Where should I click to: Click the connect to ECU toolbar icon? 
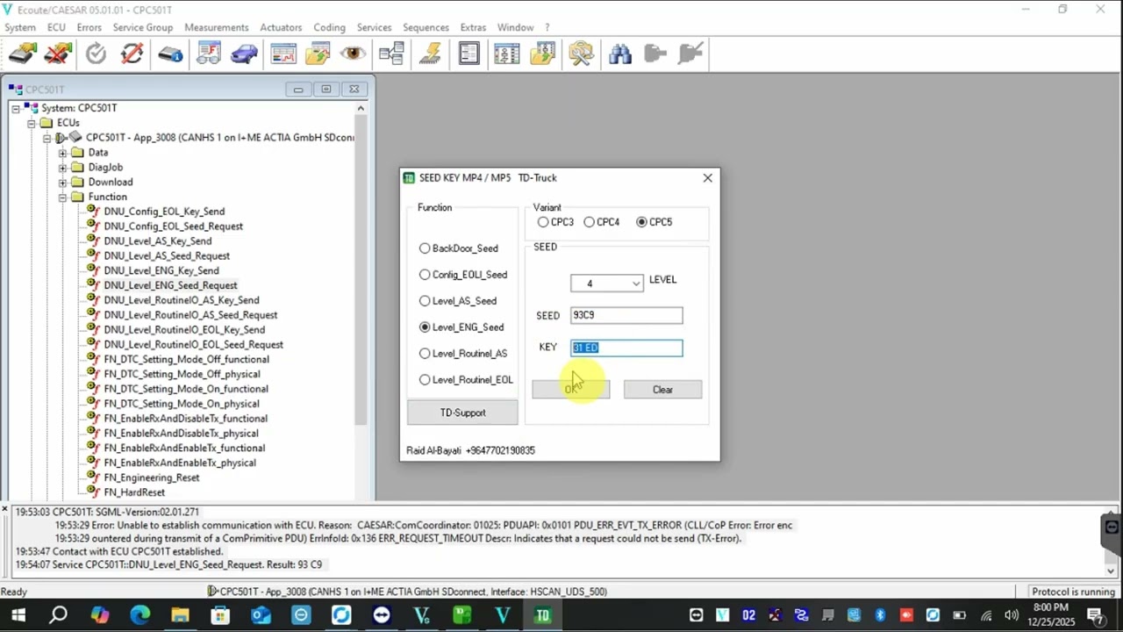[x=22, y=54]
